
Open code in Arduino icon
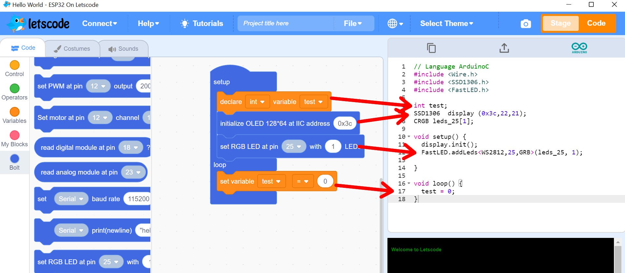(x=579, y=48)
